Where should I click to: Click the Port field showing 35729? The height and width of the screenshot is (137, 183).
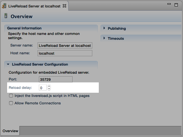[56, 79]
